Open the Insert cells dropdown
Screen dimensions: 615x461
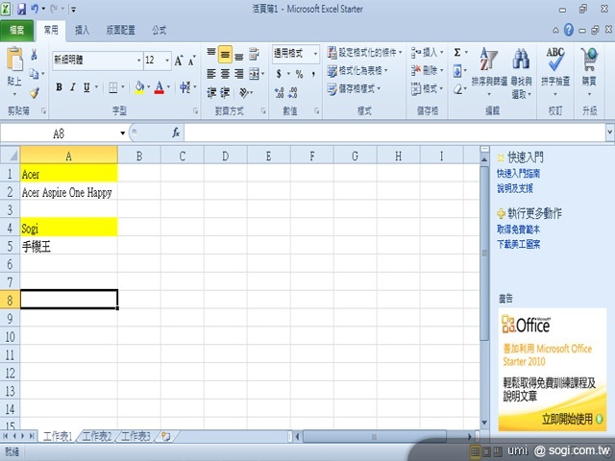coord(428,52)
